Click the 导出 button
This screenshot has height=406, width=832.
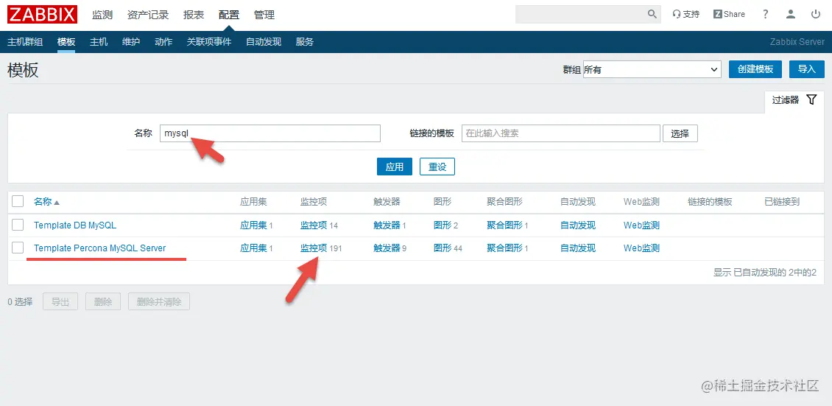click(60, 301)
